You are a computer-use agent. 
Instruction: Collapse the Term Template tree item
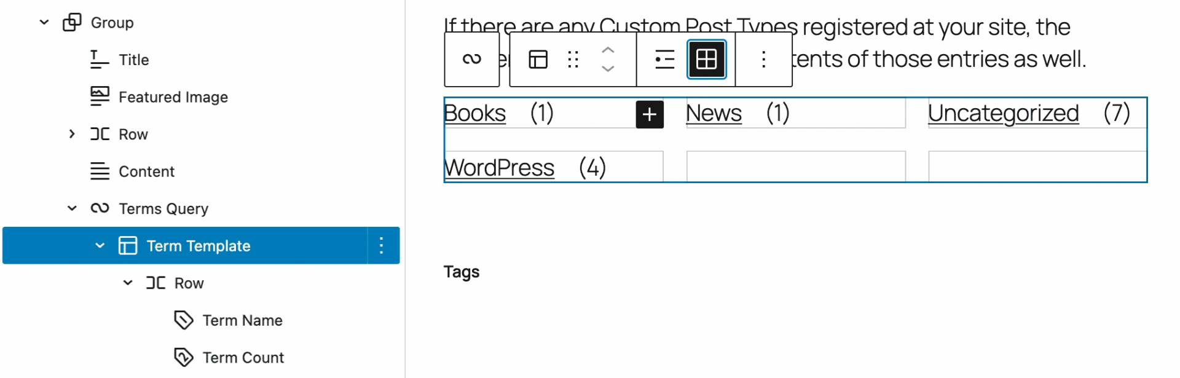[x=100, y=246]
